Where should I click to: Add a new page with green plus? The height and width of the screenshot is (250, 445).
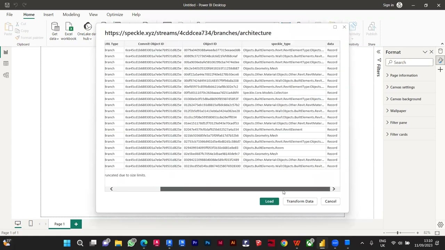[76, 224]
